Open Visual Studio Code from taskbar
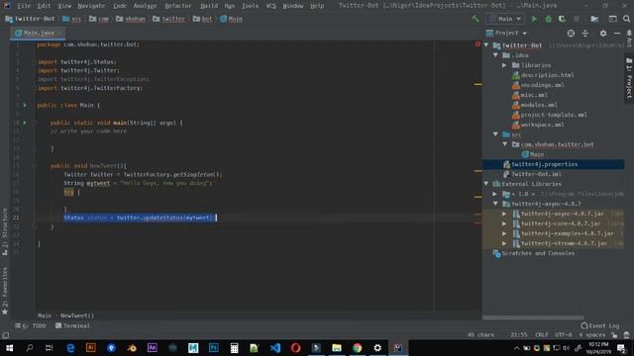This screenshot has height=356, width=634. coord(275,347)
